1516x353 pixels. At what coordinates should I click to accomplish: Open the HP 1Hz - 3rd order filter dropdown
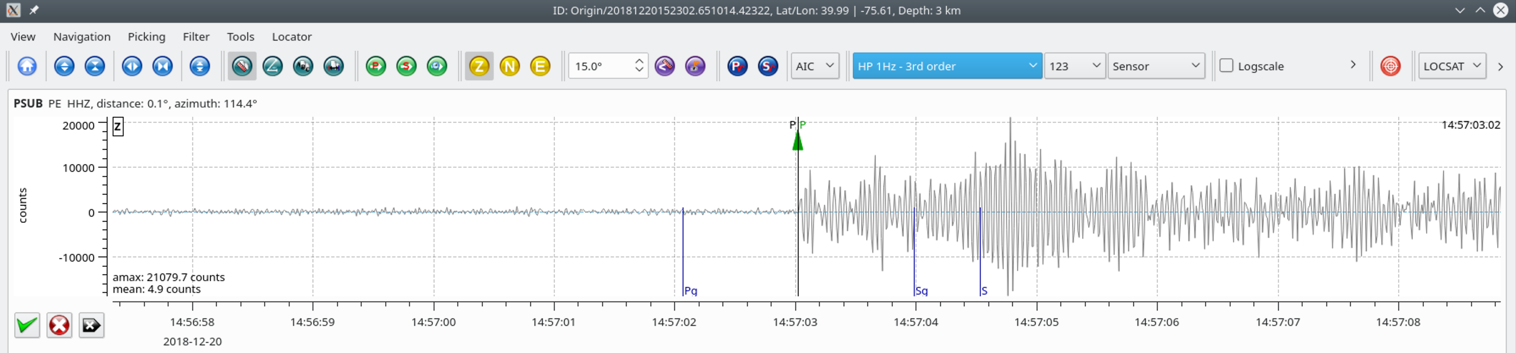pos(947,66)
